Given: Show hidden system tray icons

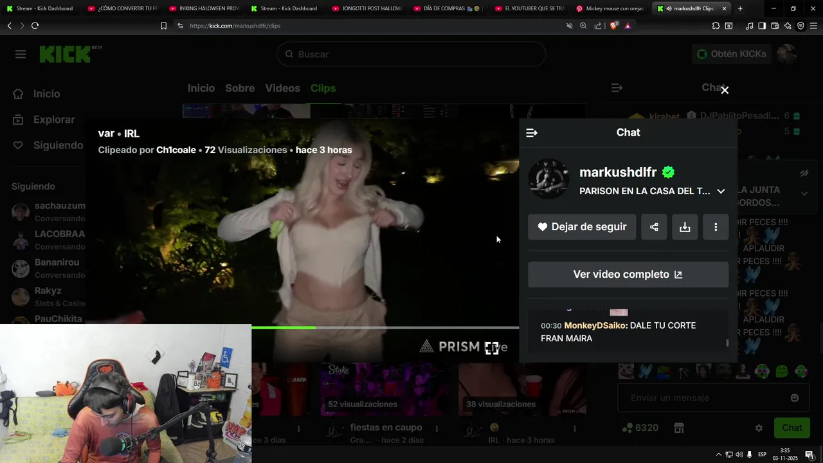Looking at the screenshot, I should [x=719, y=455].
